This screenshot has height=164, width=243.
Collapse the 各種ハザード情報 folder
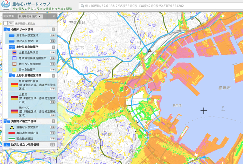click(x=7, y=29)
